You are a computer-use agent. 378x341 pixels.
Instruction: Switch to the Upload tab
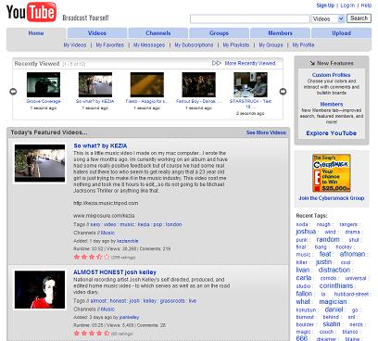341,33
